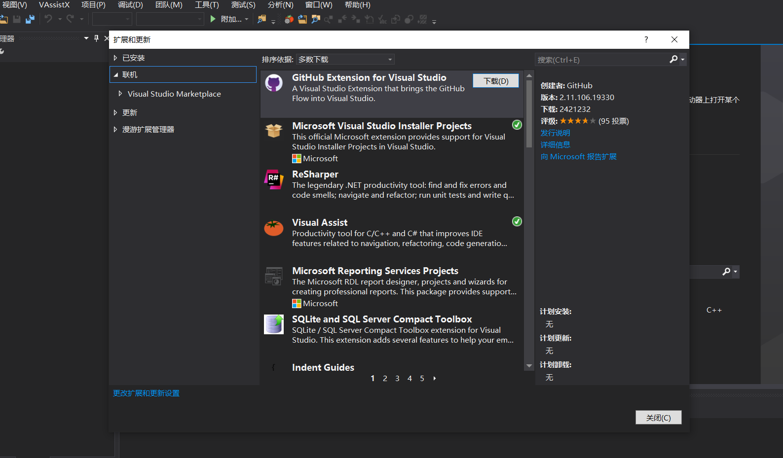This screenshot has width=783, height=458.
Task: Focus the 搜索(Ctrl+E) search field
Action: pos(602,60)
